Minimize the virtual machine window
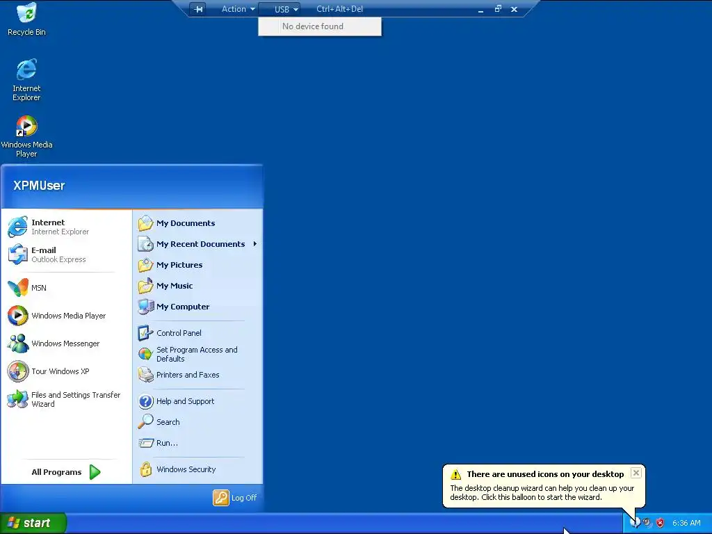 click(480, 9)
